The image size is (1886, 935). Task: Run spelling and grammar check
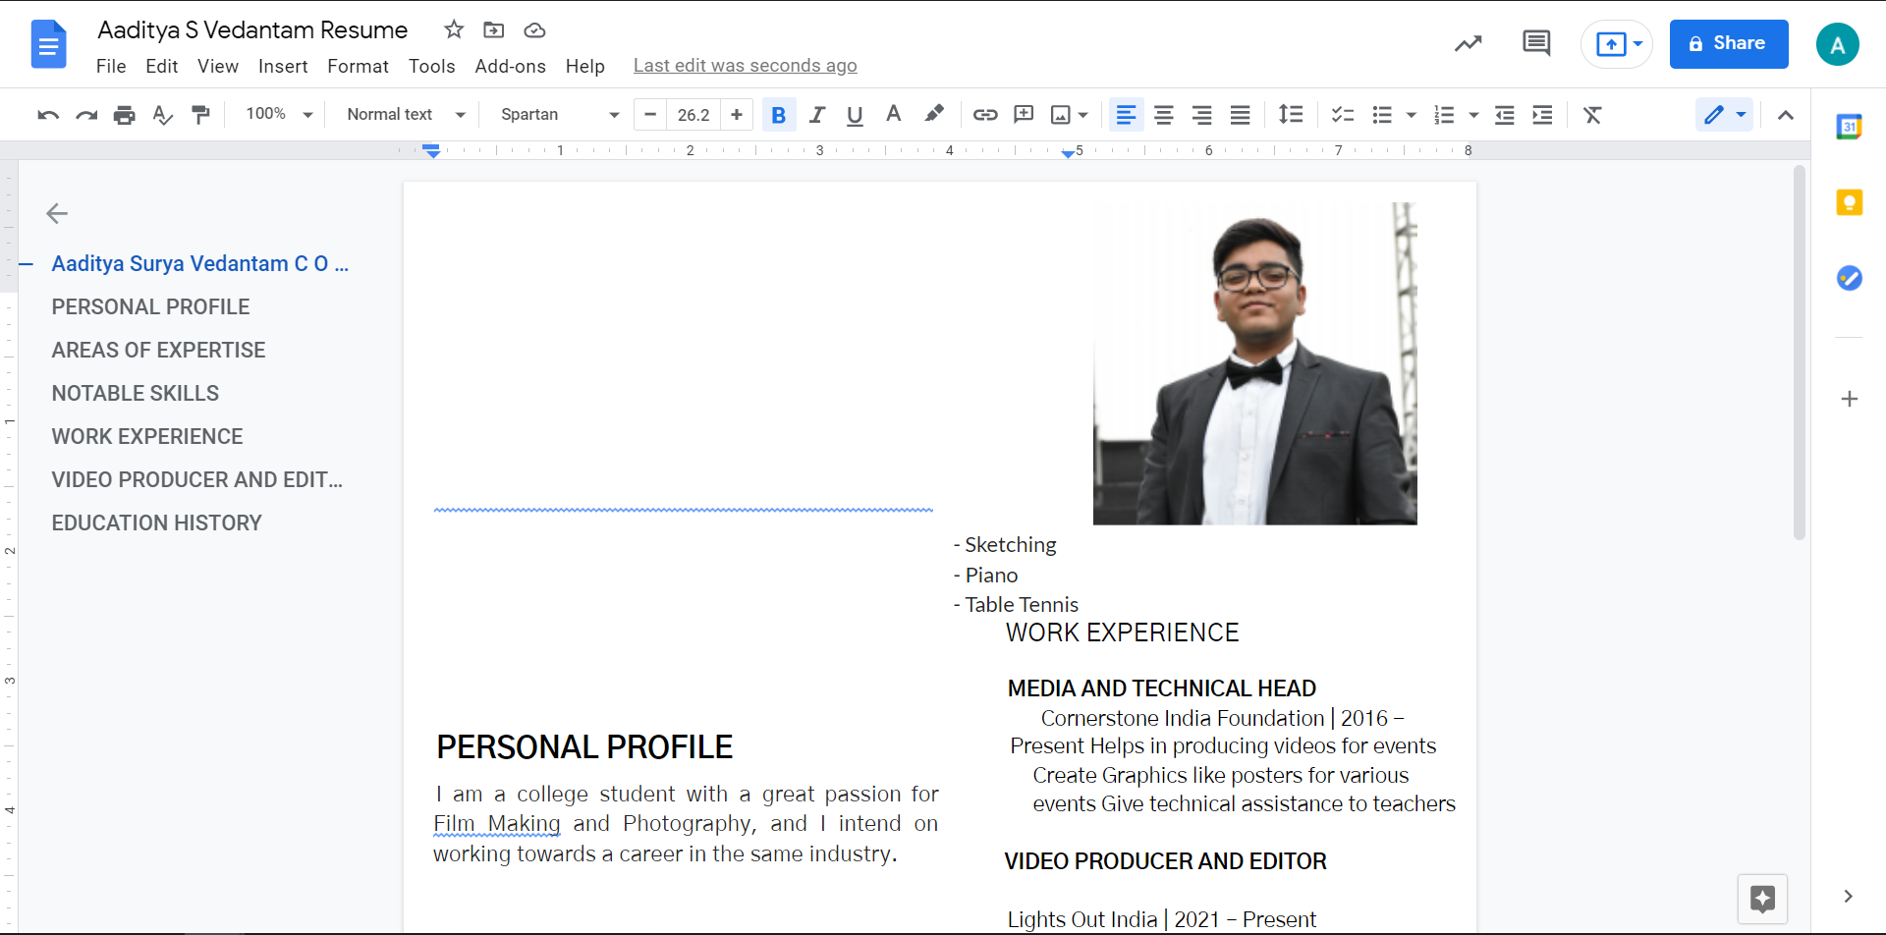click(x=161, y=115)
